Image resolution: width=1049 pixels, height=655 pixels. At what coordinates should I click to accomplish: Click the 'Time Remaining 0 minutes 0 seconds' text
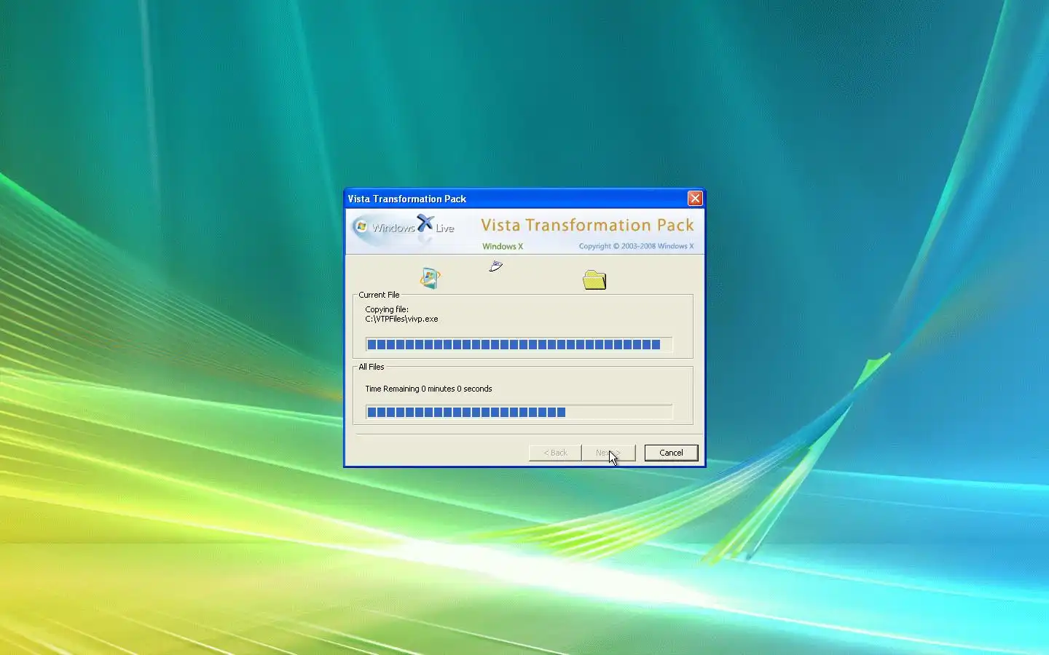[x=428, y=389]
